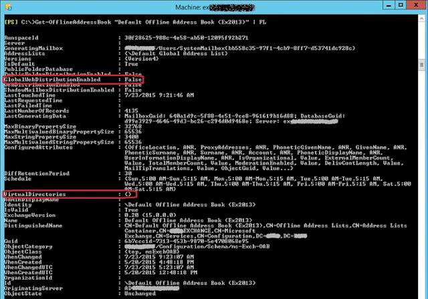Click the MaxStringPropertySize value 3400
Screen dimensions: 428x299
coord(131,137)
